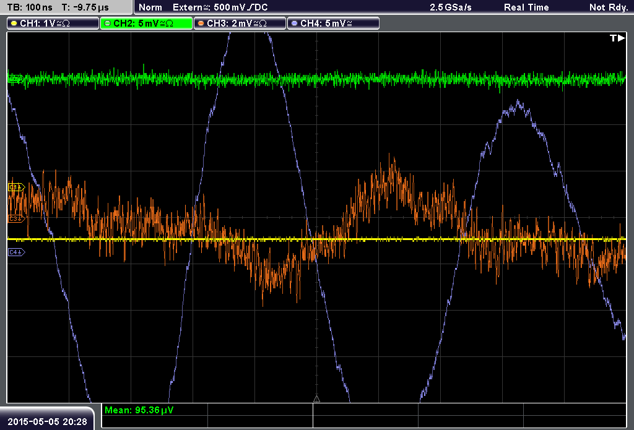Viewport: 634px width, 430px height.
Task: Click the Mean: 95.36 µV measurement
Action: click(139, 410)
